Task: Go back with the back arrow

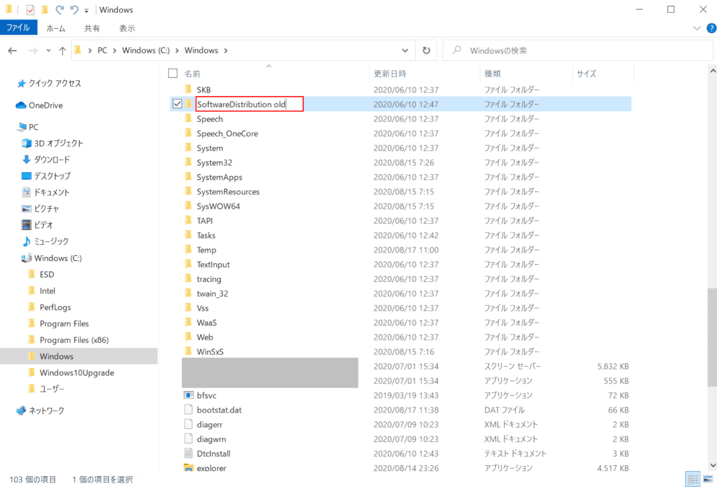Action: tap(12, 51)
